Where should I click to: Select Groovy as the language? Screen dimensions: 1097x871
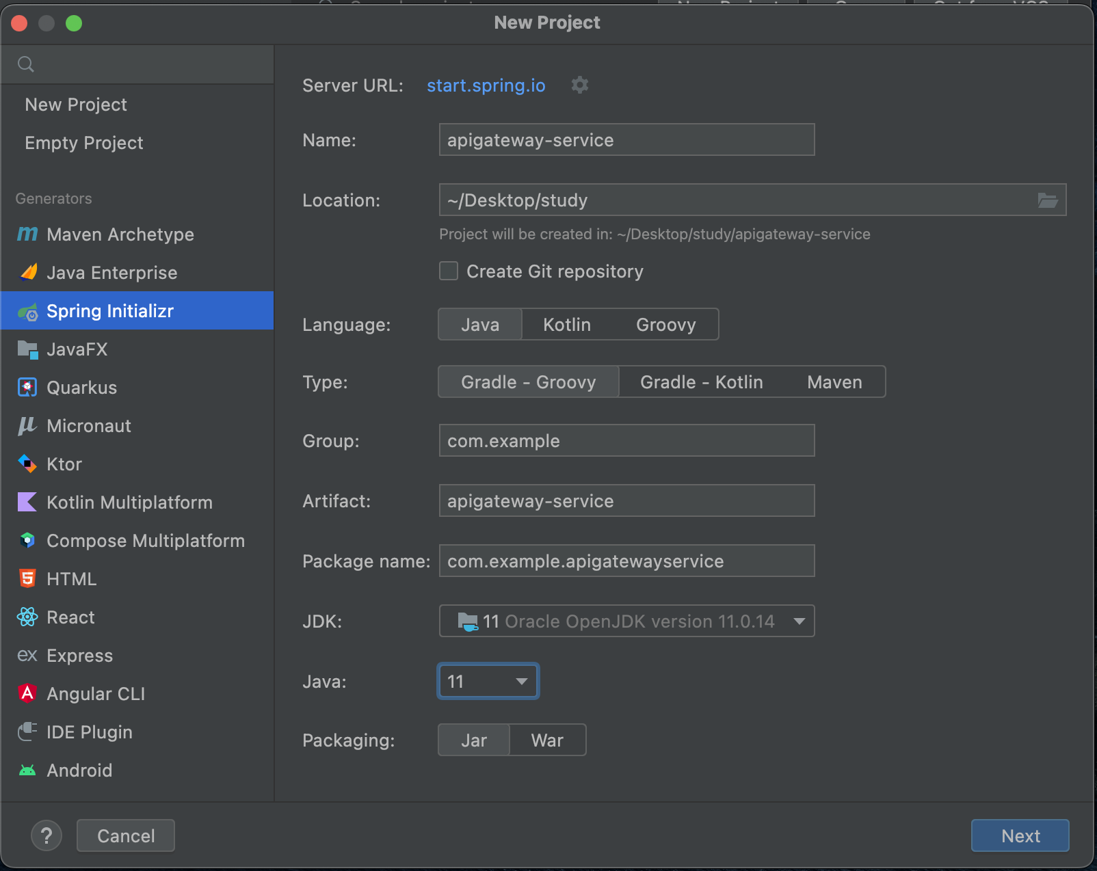666,324
